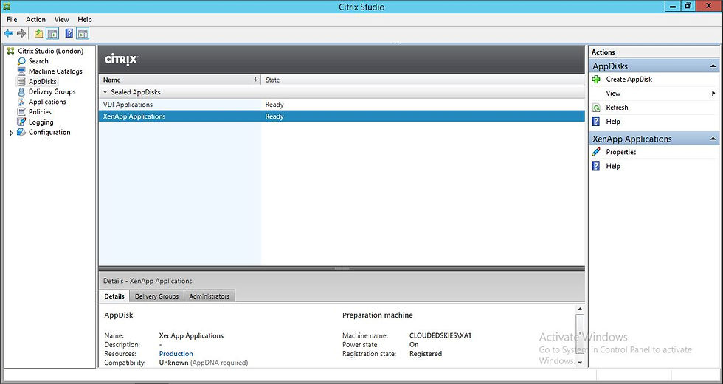This screenshot has width=723, height=384.
Task: Click Create AppDisk action
Action: [x=629, y=79]
